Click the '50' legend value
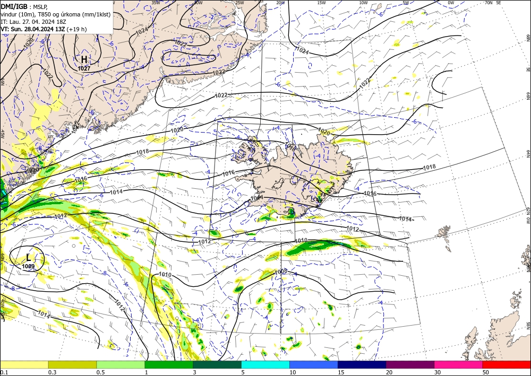 (485, 372)
